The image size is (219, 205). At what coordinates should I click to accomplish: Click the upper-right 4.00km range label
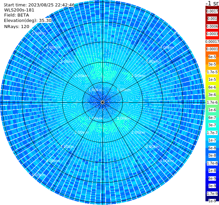coord(167,47)
